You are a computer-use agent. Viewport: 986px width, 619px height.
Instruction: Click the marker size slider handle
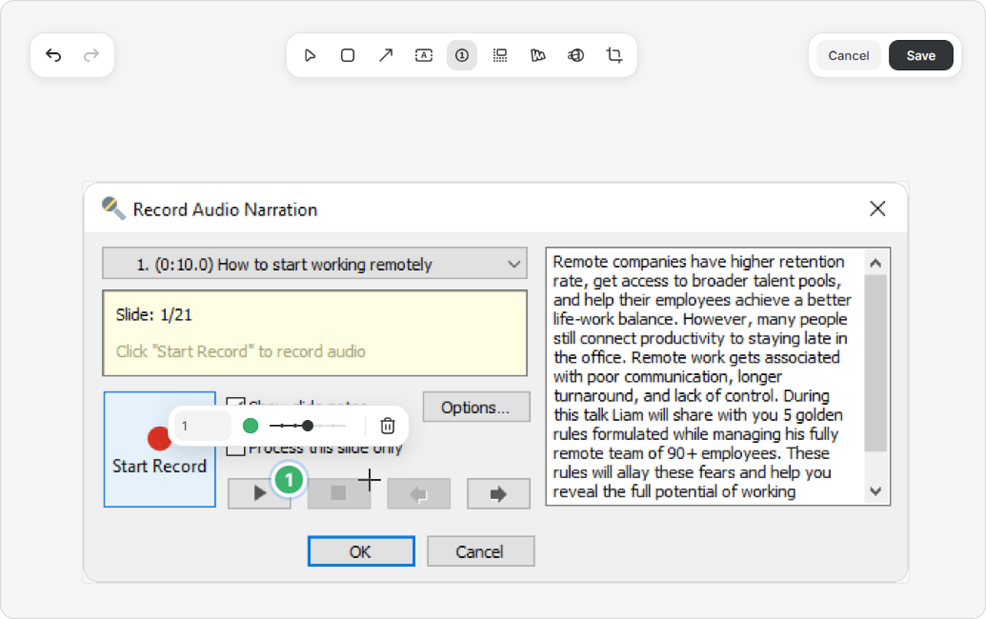pyautogui.click(x=308, y=426)
